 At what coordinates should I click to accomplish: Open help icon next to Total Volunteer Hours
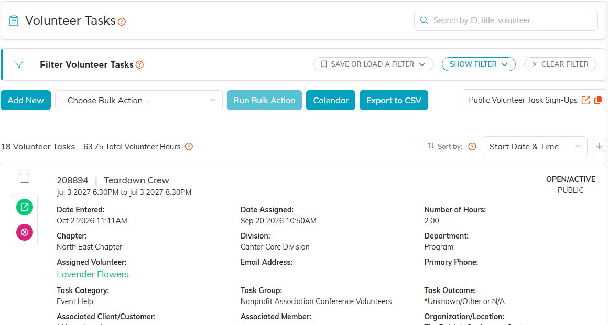[x=189, y=147]
